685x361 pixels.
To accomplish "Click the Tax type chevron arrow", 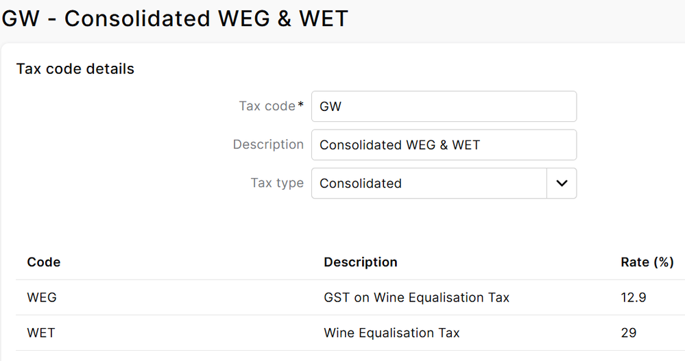I will point(562,184).
